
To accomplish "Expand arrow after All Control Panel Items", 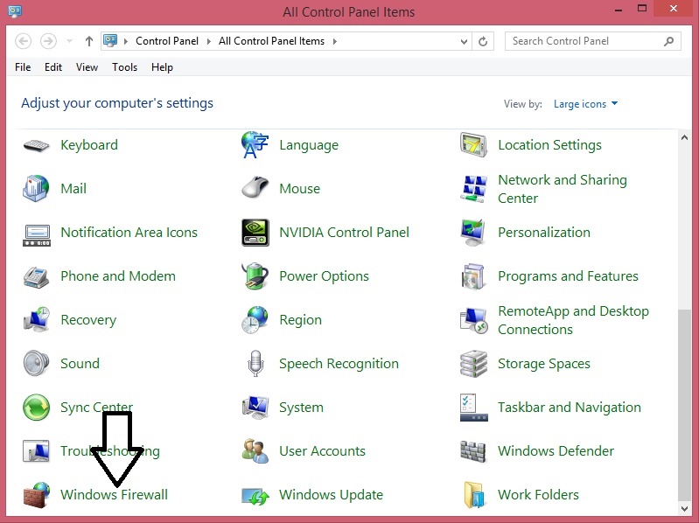I will click(x=334, y=41).
